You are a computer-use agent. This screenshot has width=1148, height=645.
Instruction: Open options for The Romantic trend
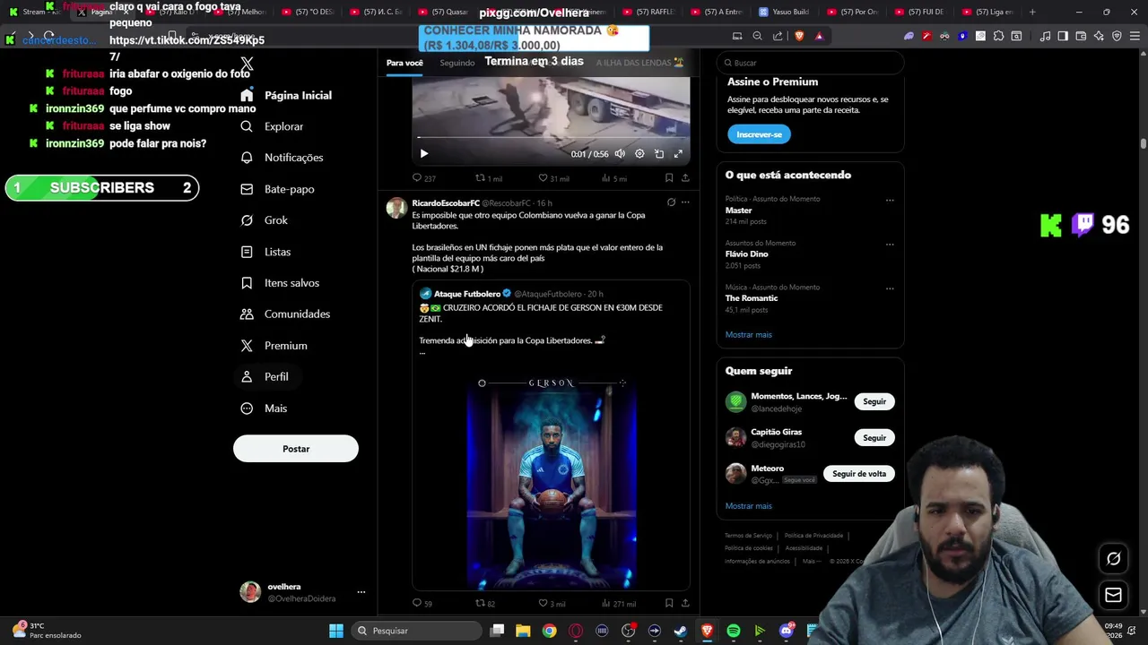tap(890, 288)
